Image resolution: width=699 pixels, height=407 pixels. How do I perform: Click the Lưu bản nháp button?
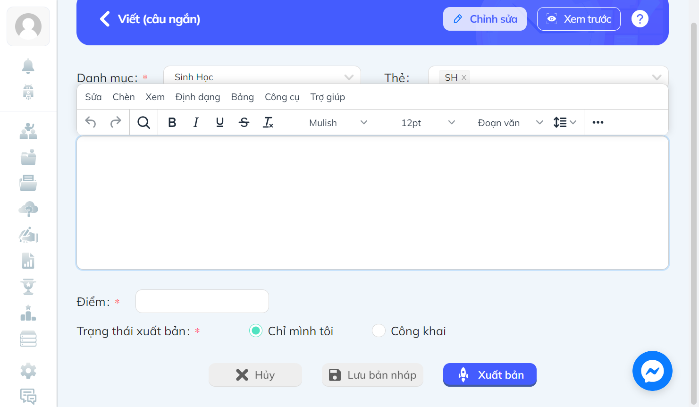372,375
